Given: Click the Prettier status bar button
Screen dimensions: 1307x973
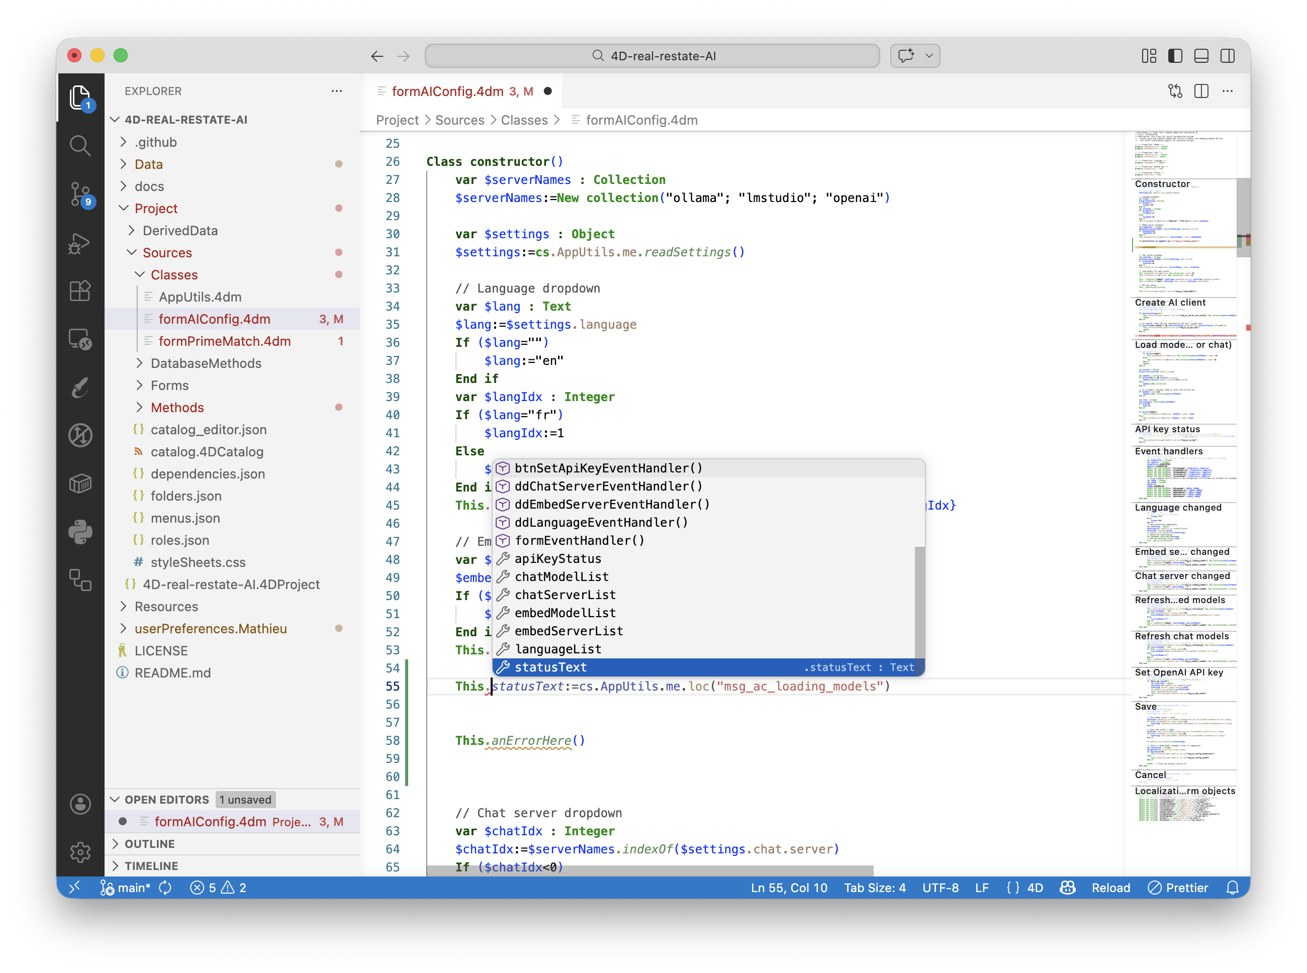Looking at the screenshot, I should click(x=1178, y=888).
